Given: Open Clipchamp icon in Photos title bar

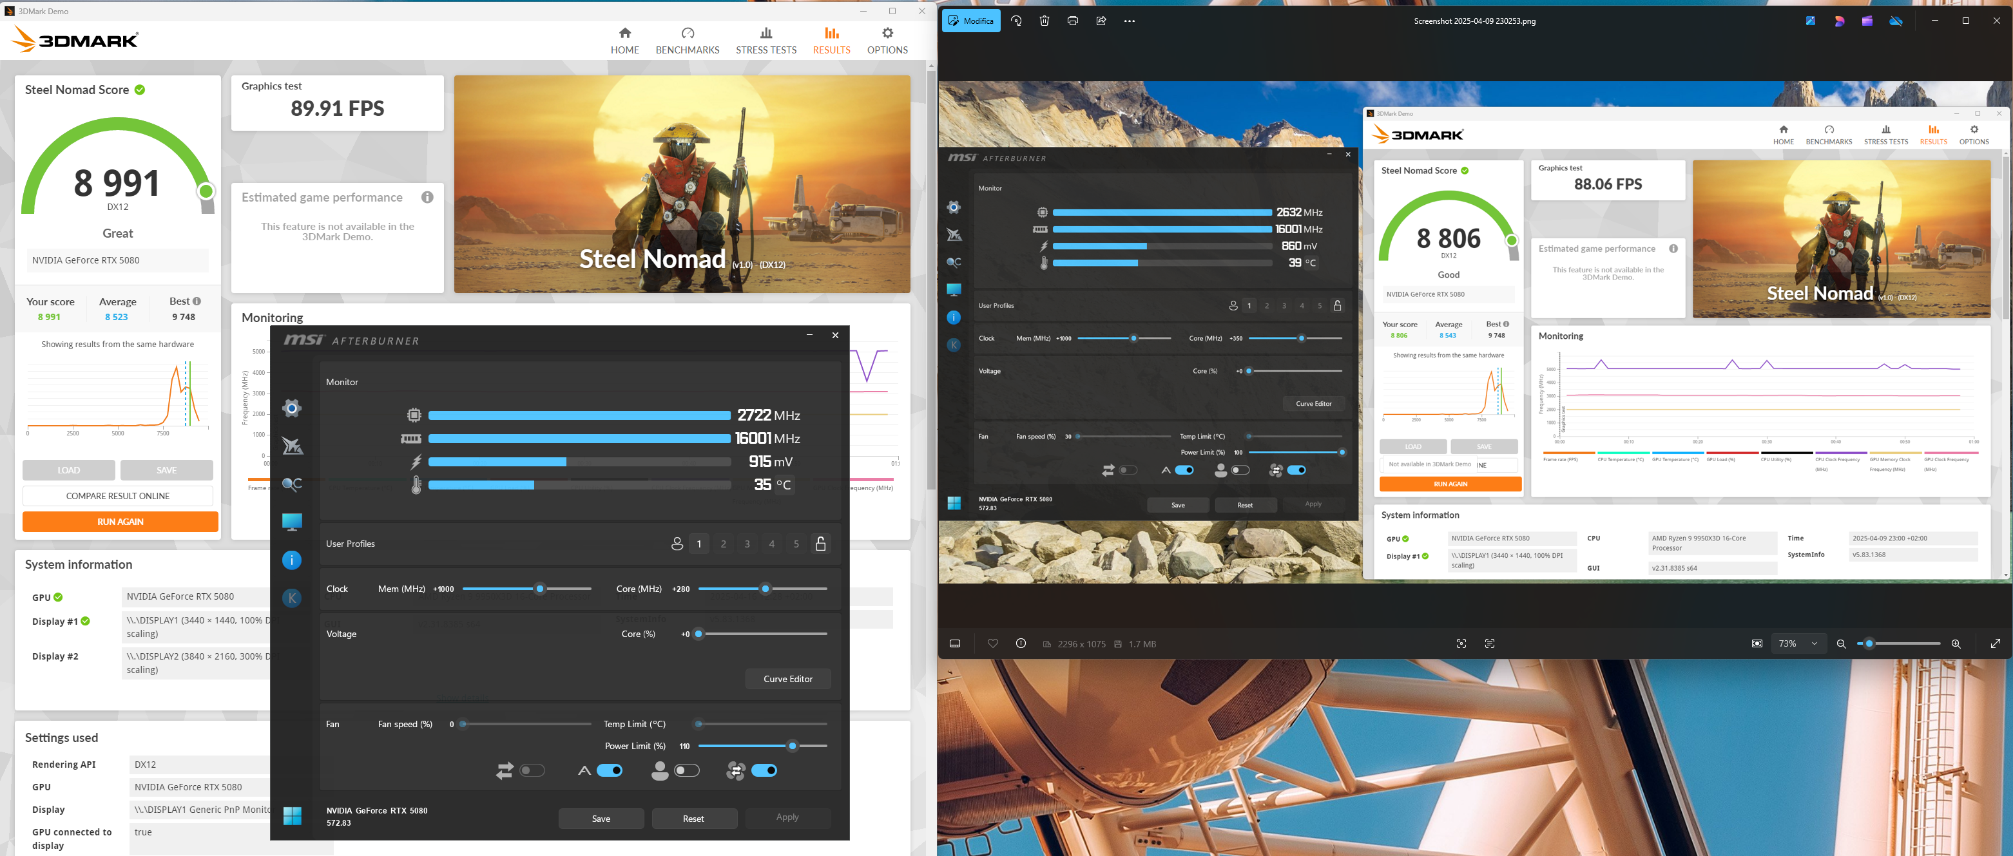Looking at the screenshot, I should coord(1867,21).
